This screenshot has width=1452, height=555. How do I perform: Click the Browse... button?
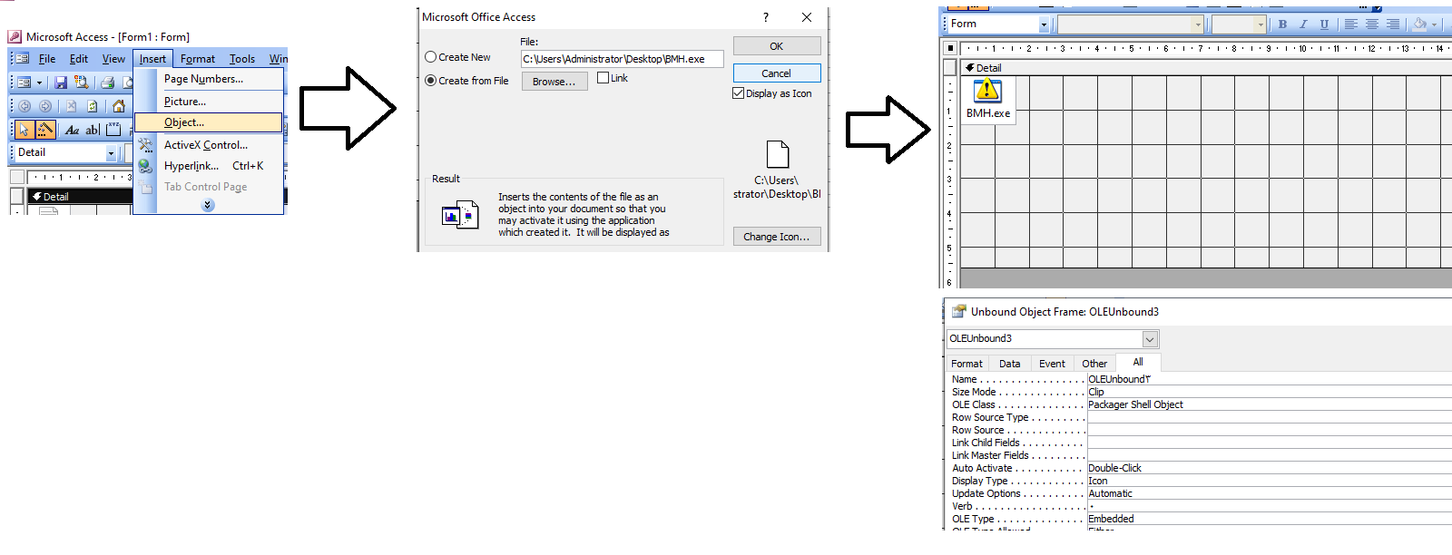[x=554, y=82]
